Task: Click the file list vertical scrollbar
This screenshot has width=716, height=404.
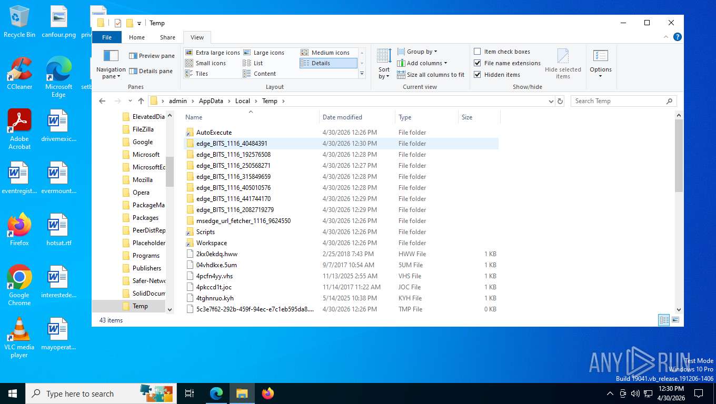Action: coord(679,155)
